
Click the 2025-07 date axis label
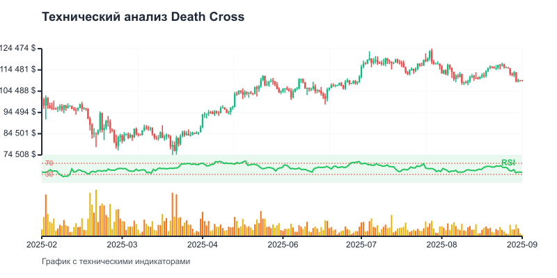point(363,245)
